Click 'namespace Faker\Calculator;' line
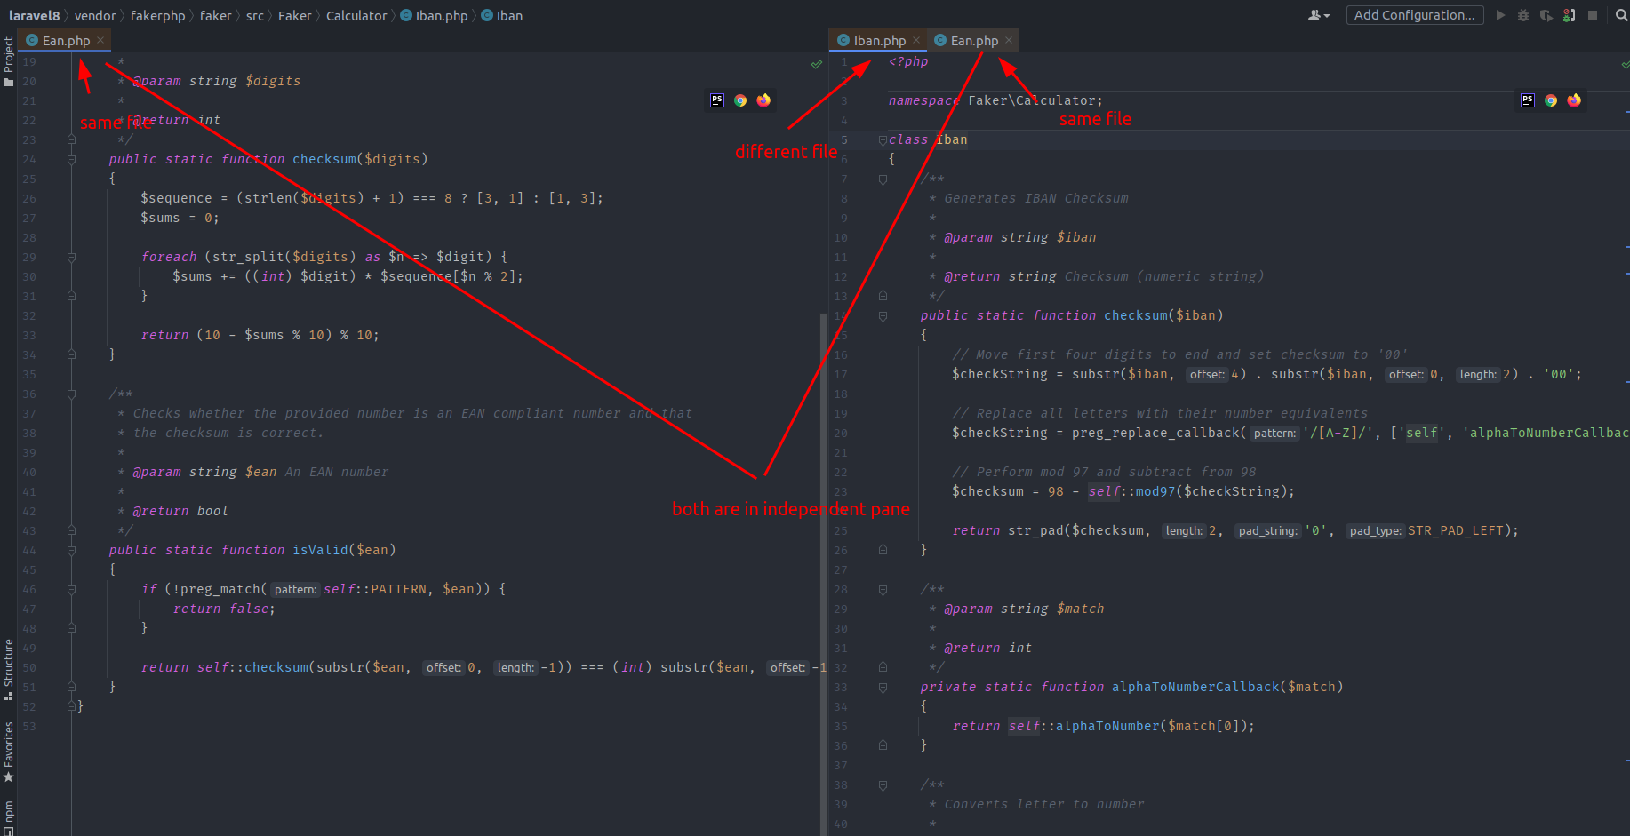1630x836 pixels. click(995, 100)
